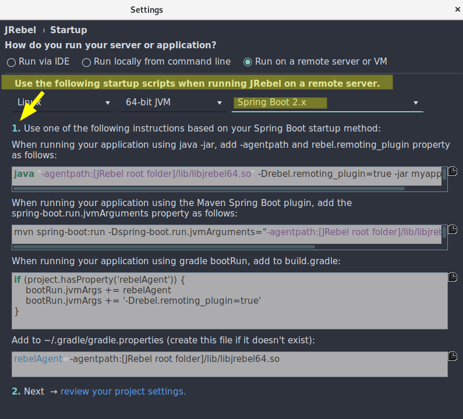
Task: Click the Startup breadcrumb item
Action: point(68,30)
